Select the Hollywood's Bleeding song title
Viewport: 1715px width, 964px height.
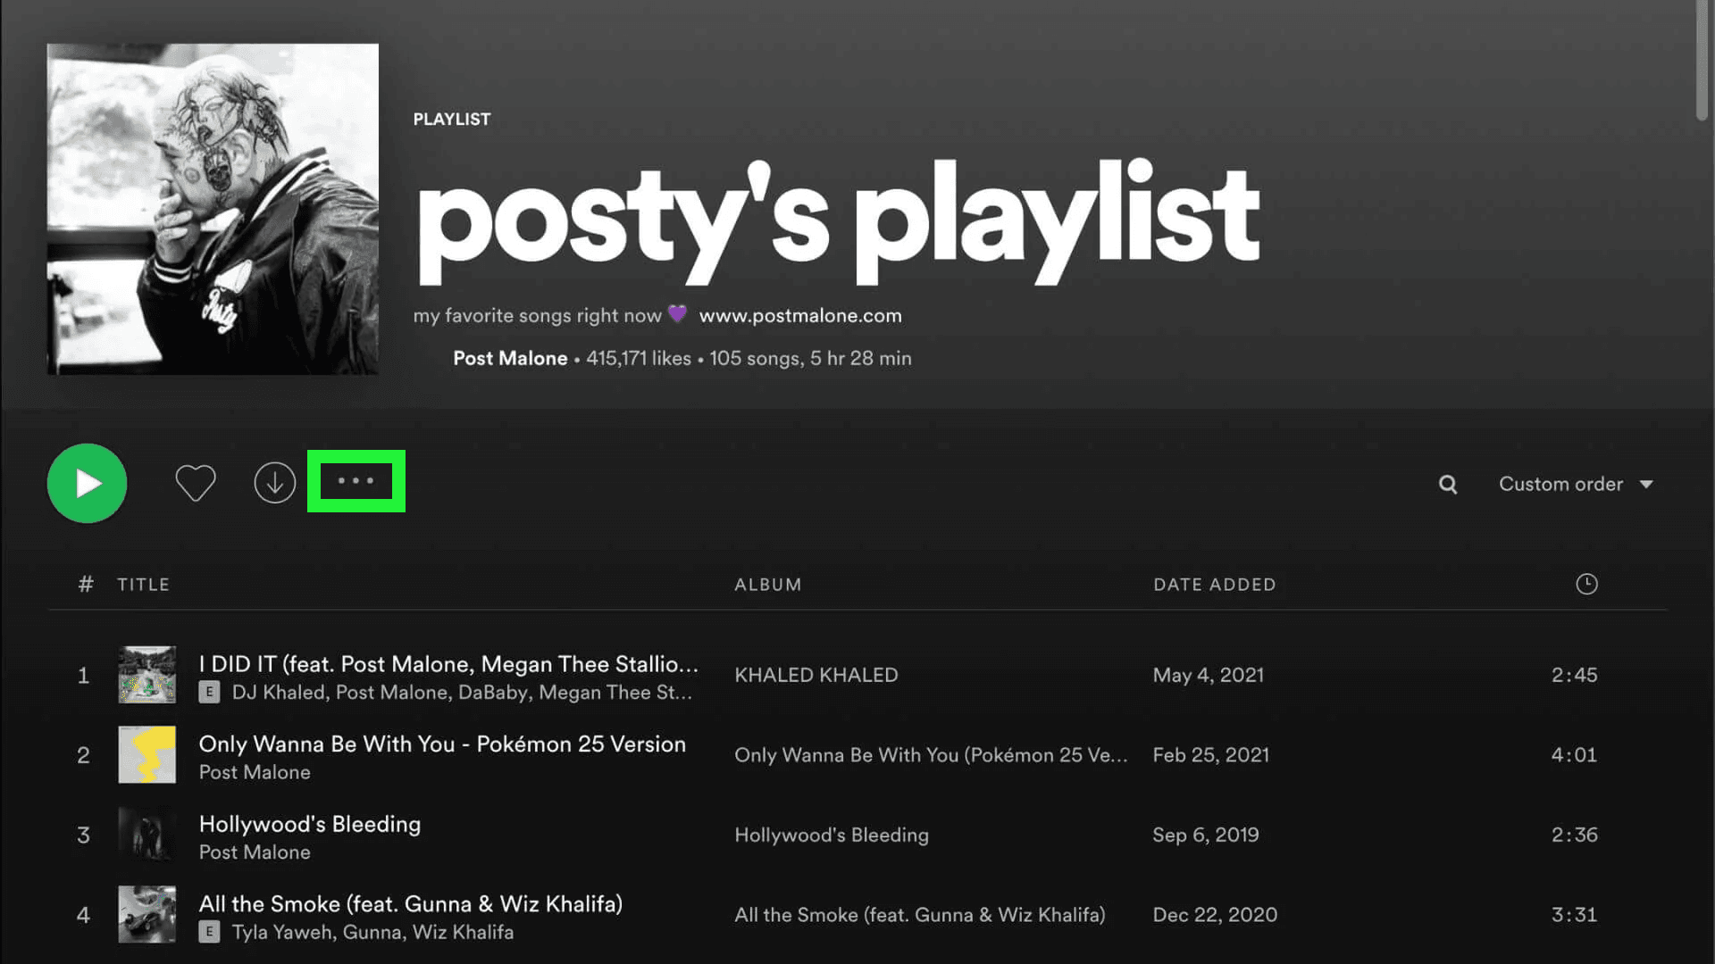[x=309, y=824]
